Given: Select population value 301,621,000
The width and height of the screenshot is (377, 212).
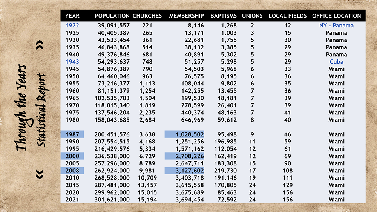Looking at the screenshot, I should point(112,200).
